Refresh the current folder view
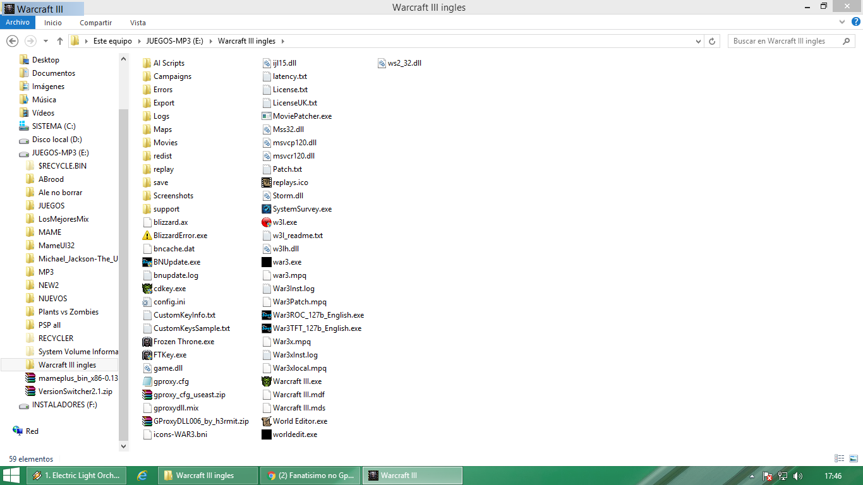 (713, 41)
